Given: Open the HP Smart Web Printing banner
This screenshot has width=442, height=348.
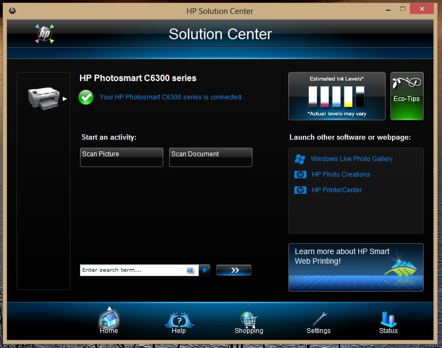Looking at the screenshot, I should (x=356, y=267).
